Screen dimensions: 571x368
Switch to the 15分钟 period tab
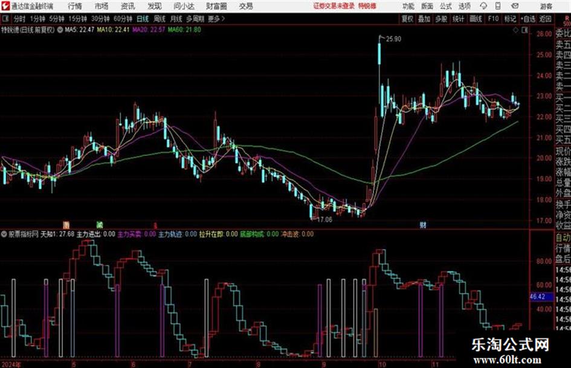(77, 19)
